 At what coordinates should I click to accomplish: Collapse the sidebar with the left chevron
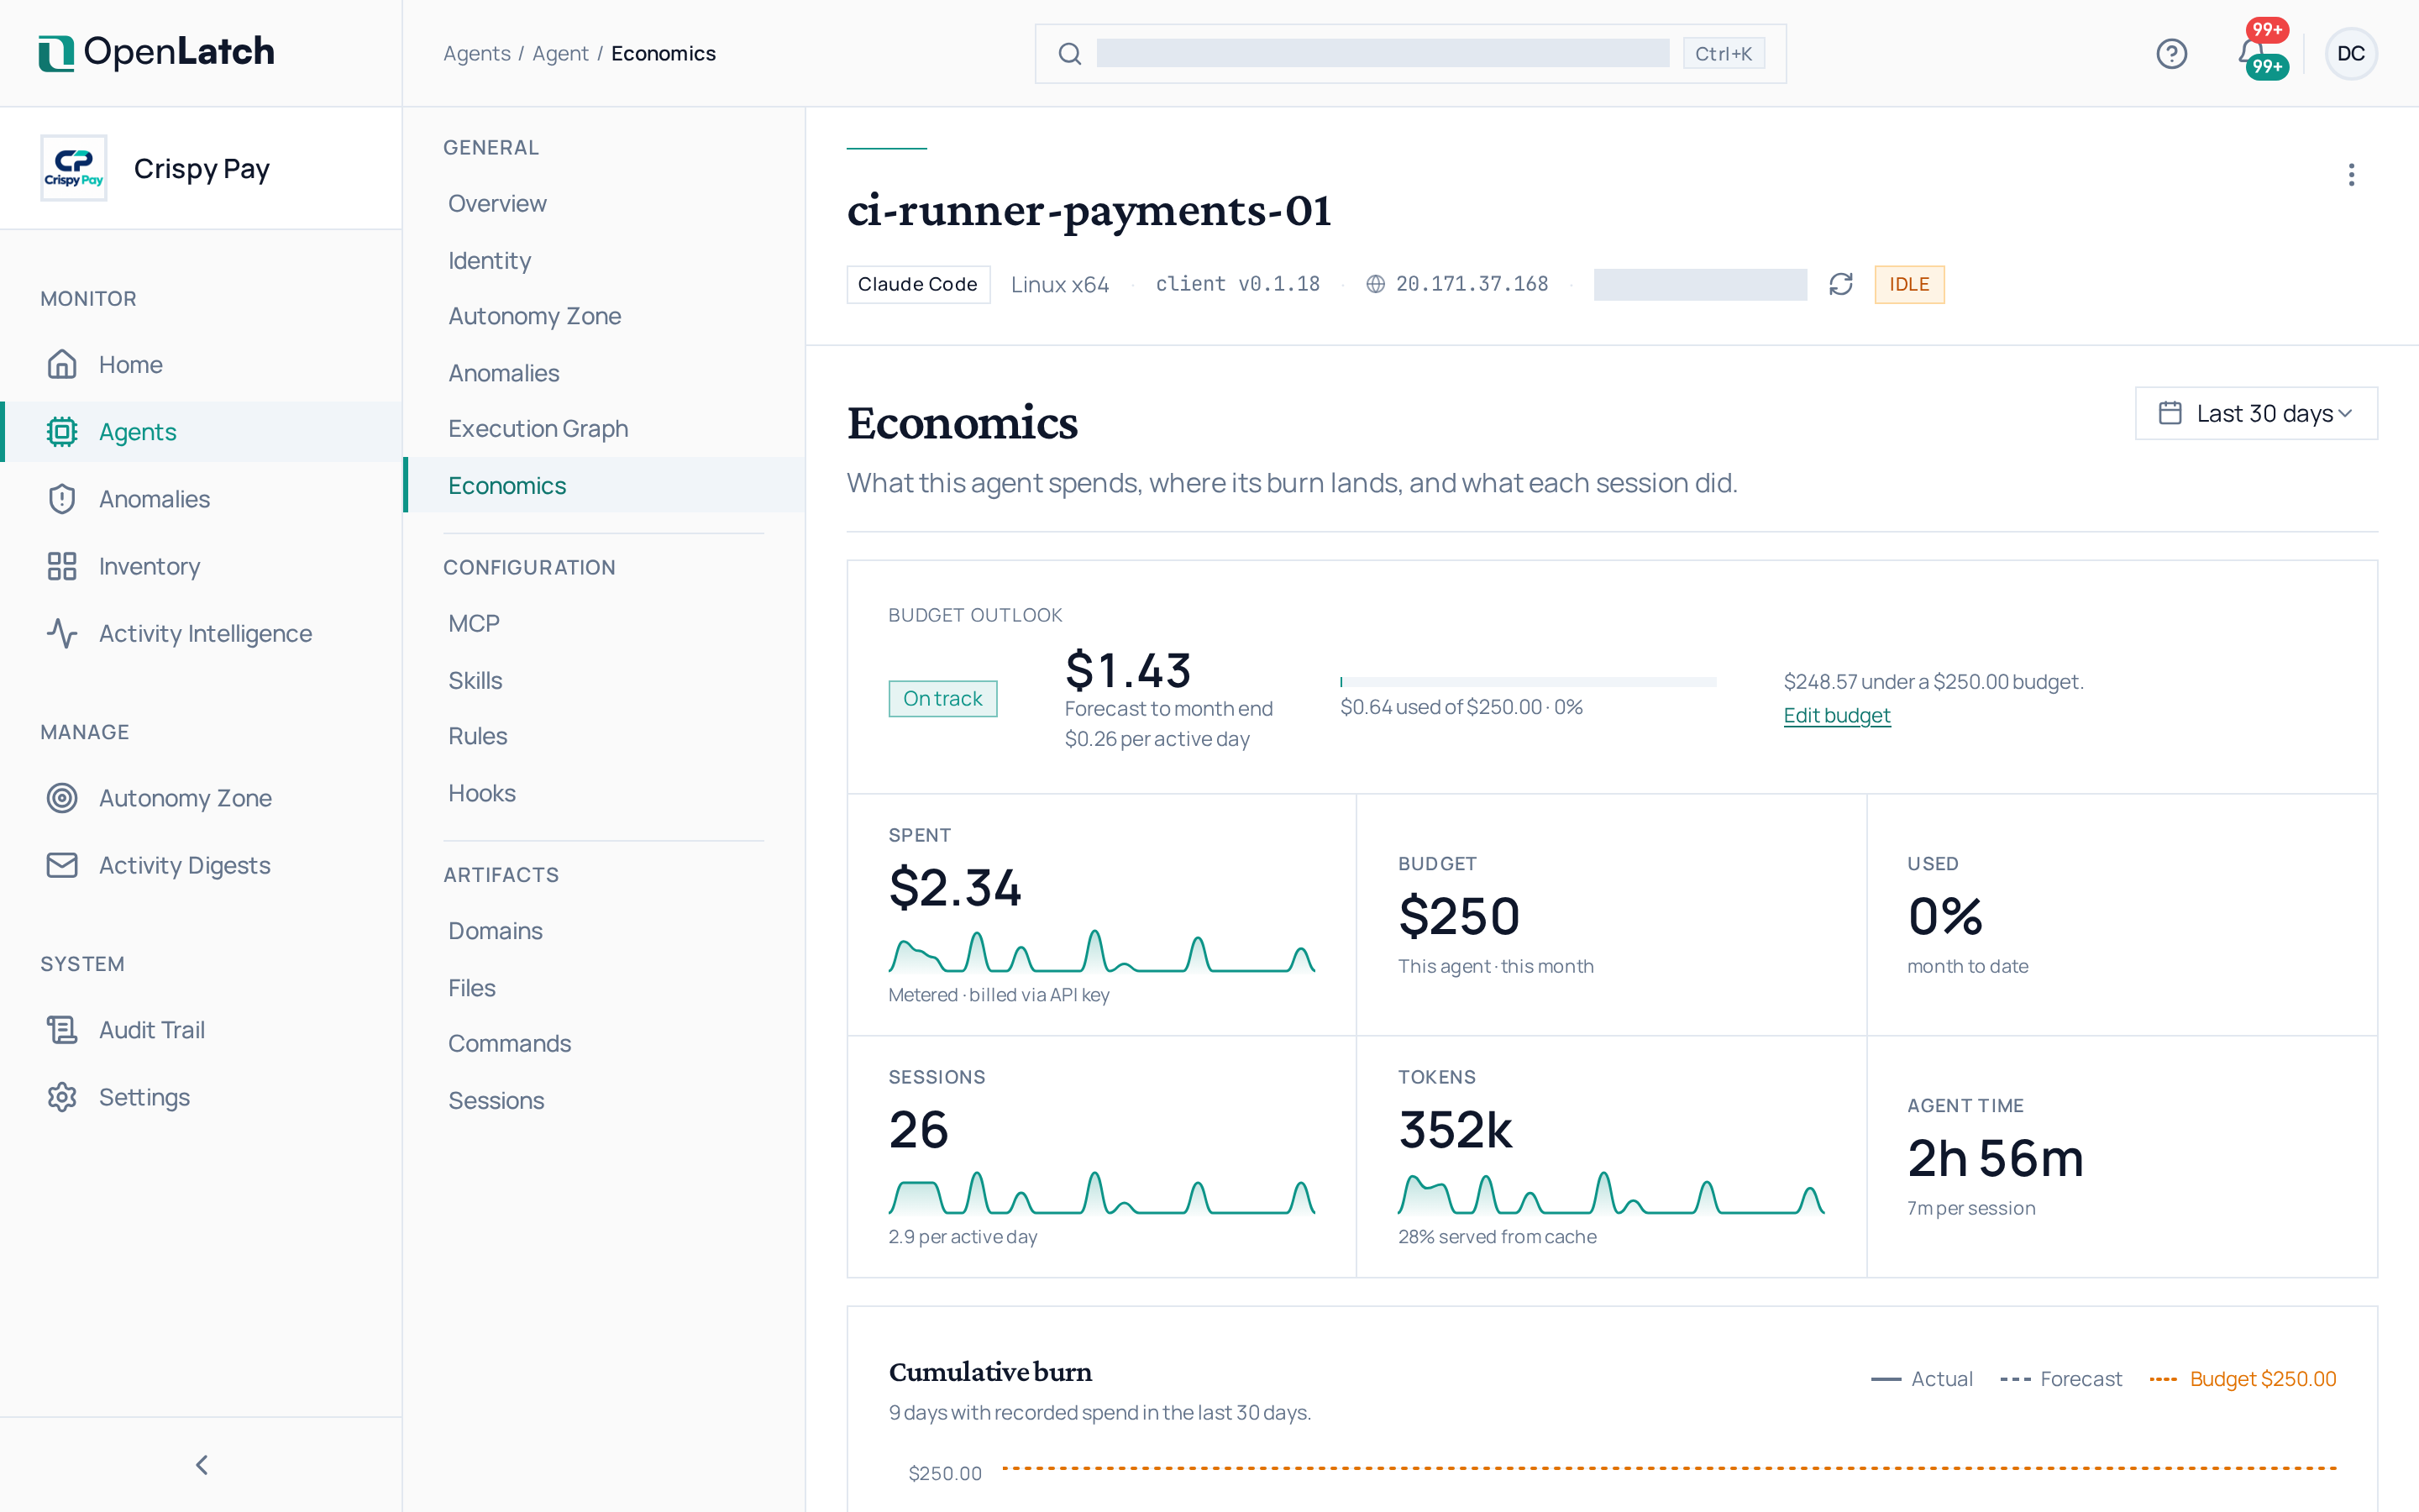(202, 1465)
